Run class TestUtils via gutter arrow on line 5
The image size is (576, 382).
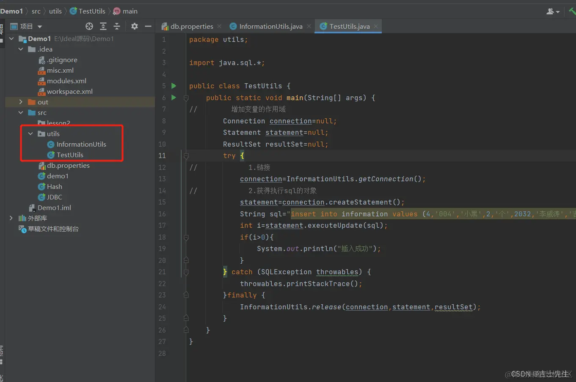(174, 86)
